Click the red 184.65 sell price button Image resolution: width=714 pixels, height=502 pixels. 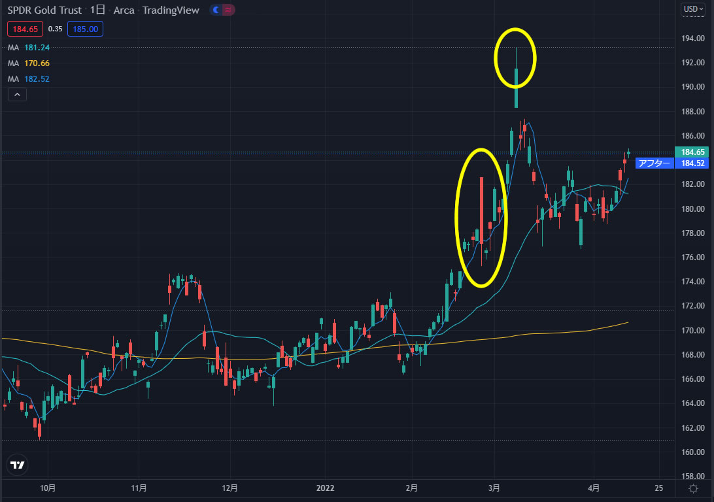pyautogui.click(x=24, y=29)
